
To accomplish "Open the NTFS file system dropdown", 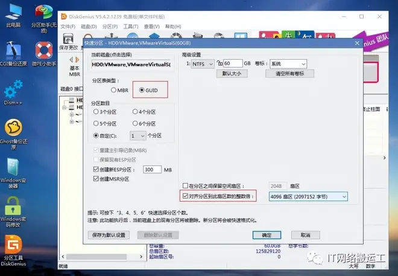I will [203, 64].
